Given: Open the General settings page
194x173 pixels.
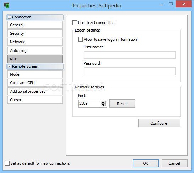Looking at the screenshot, I should click(x=35, y=25).
